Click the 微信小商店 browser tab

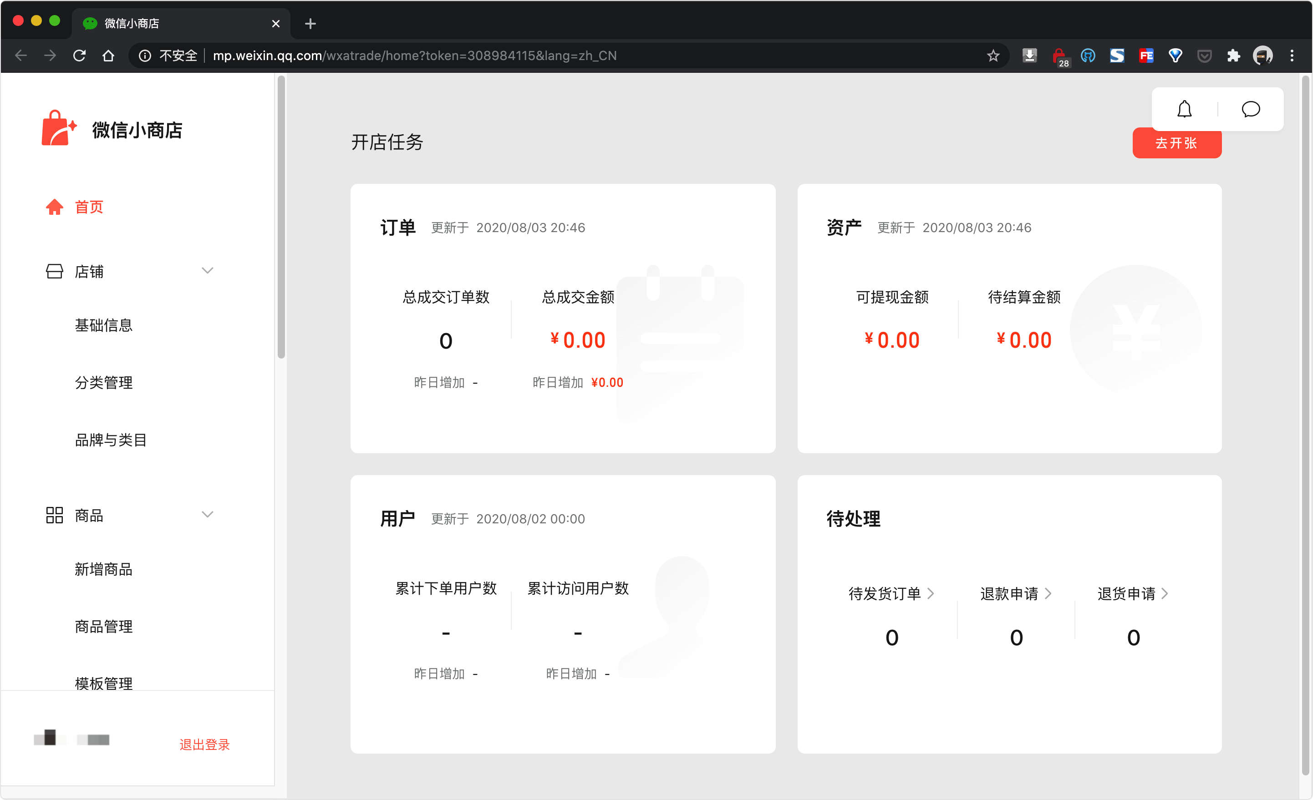pos(181,23)
